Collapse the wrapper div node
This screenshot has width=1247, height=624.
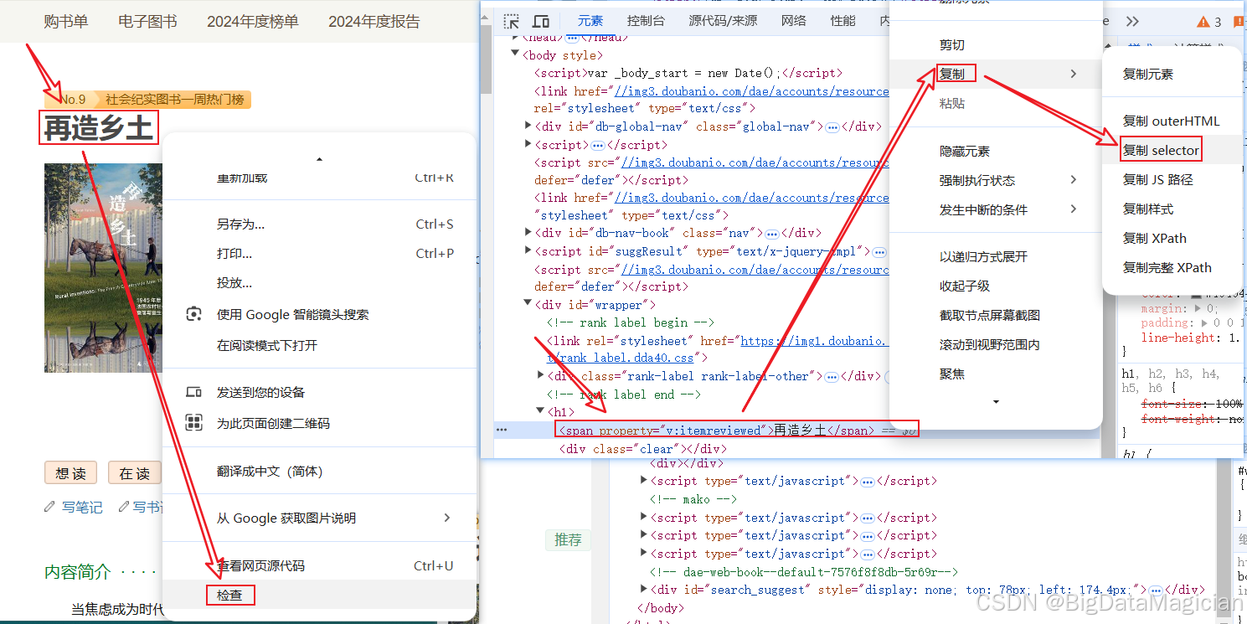(528, 304)
